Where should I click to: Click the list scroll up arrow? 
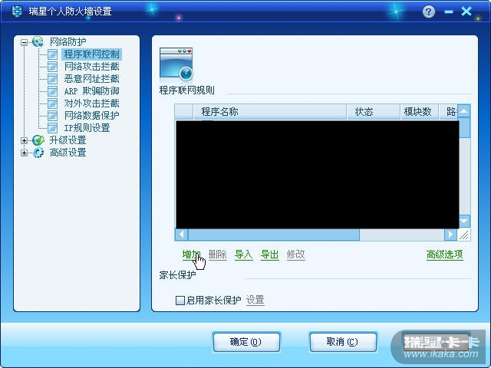coord(464,110)
